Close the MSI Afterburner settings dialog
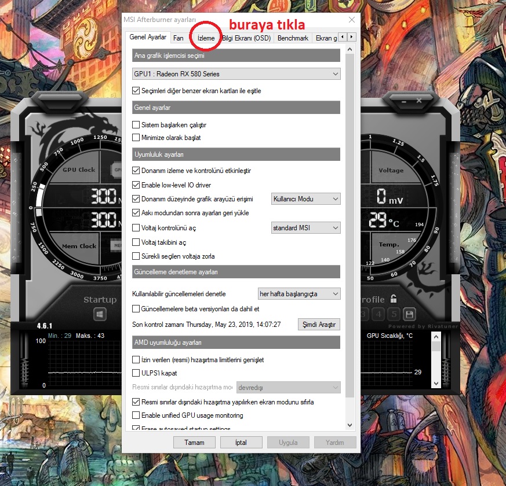This screenshot has height=486, width=506. coord(352,20)
